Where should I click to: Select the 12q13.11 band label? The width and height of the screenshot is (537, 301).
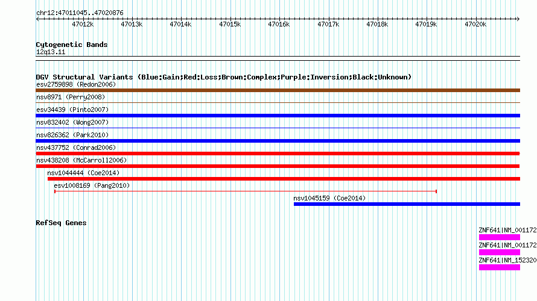(51, 52)
